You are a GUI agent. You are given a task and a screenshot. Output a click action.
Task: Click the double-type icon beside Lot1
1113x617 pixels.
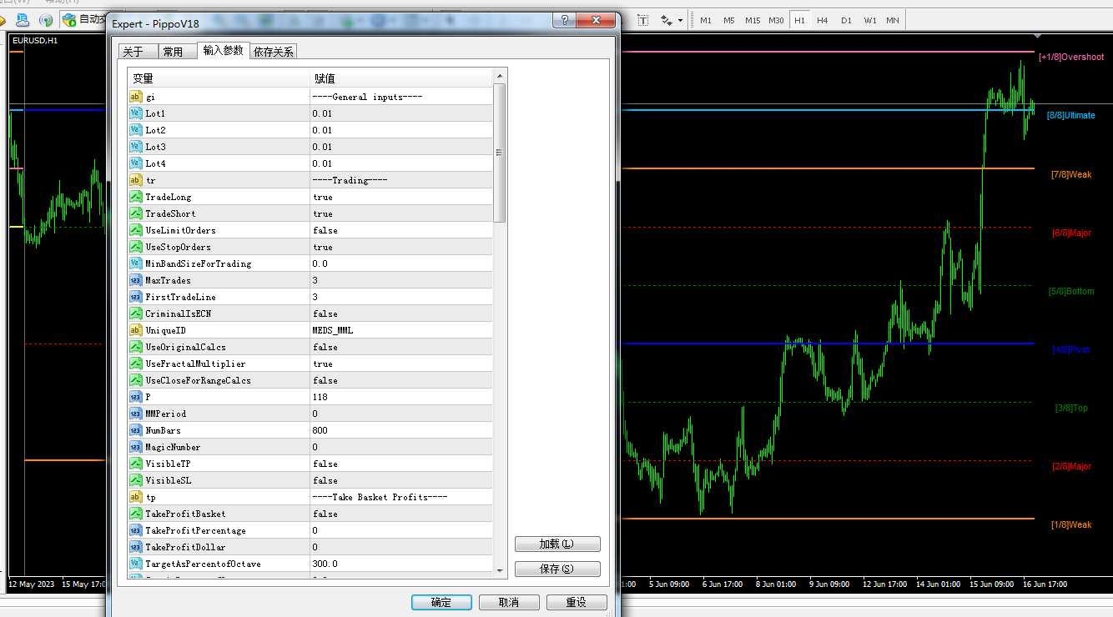135,113
